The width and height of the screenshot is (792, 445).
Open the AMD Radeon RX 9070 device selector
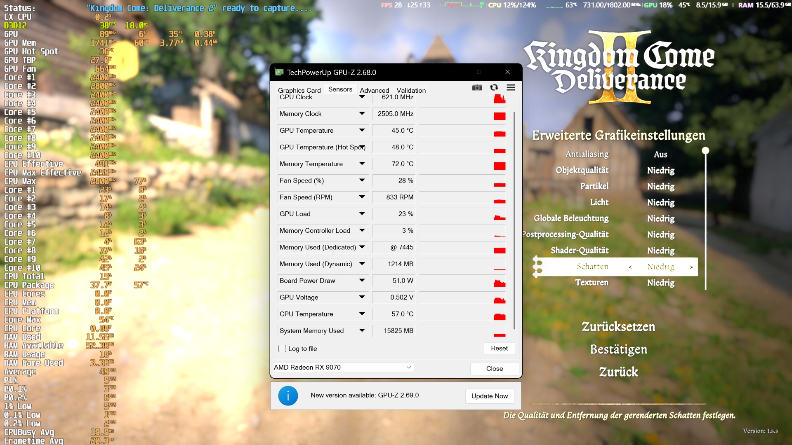pos(343,367)
